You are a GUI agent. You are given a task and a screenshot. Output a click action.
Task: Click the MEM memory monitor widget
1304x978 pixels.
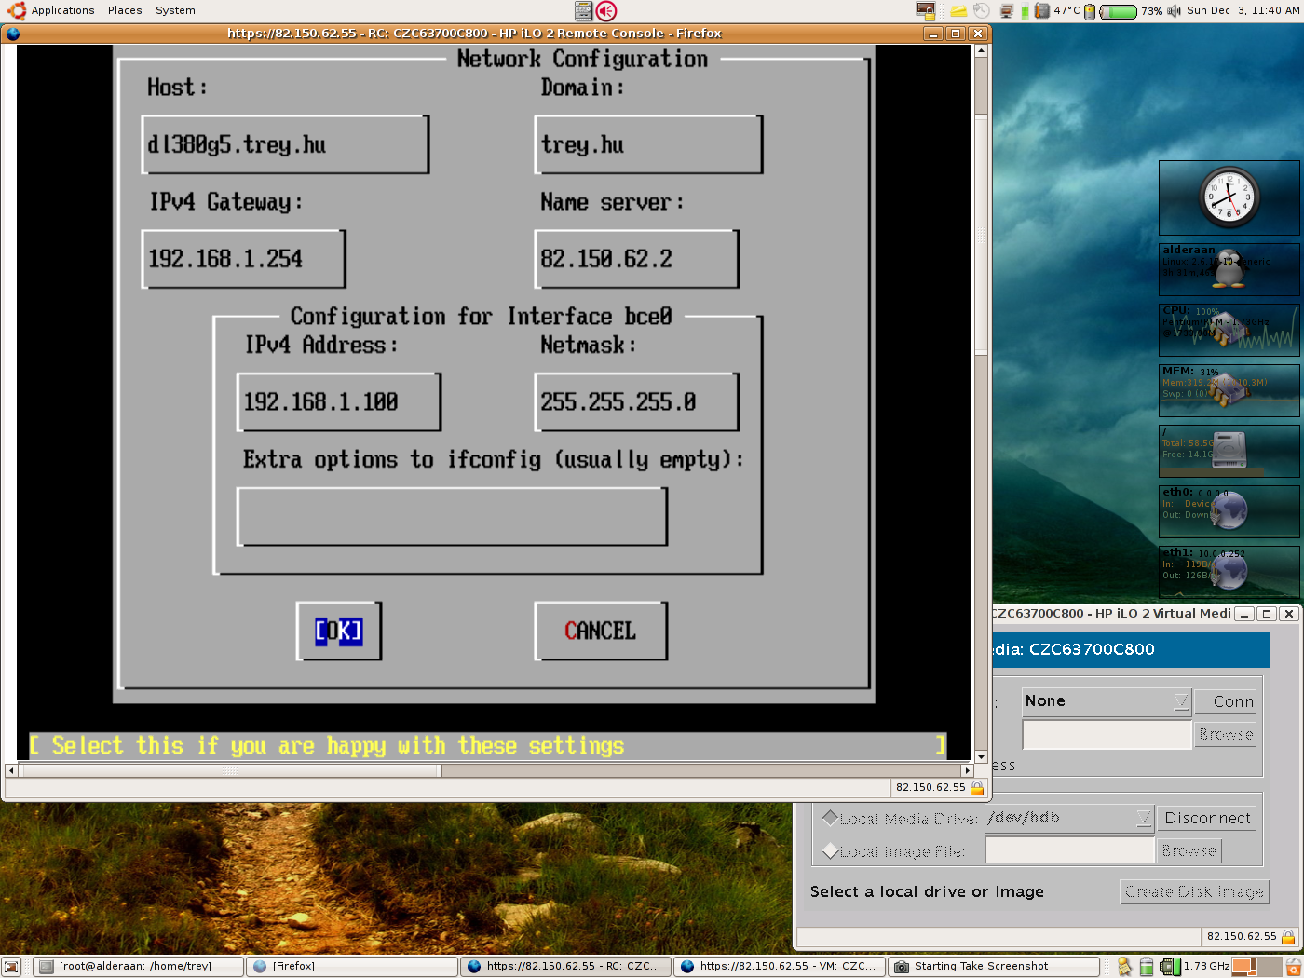pos(1229,389)
